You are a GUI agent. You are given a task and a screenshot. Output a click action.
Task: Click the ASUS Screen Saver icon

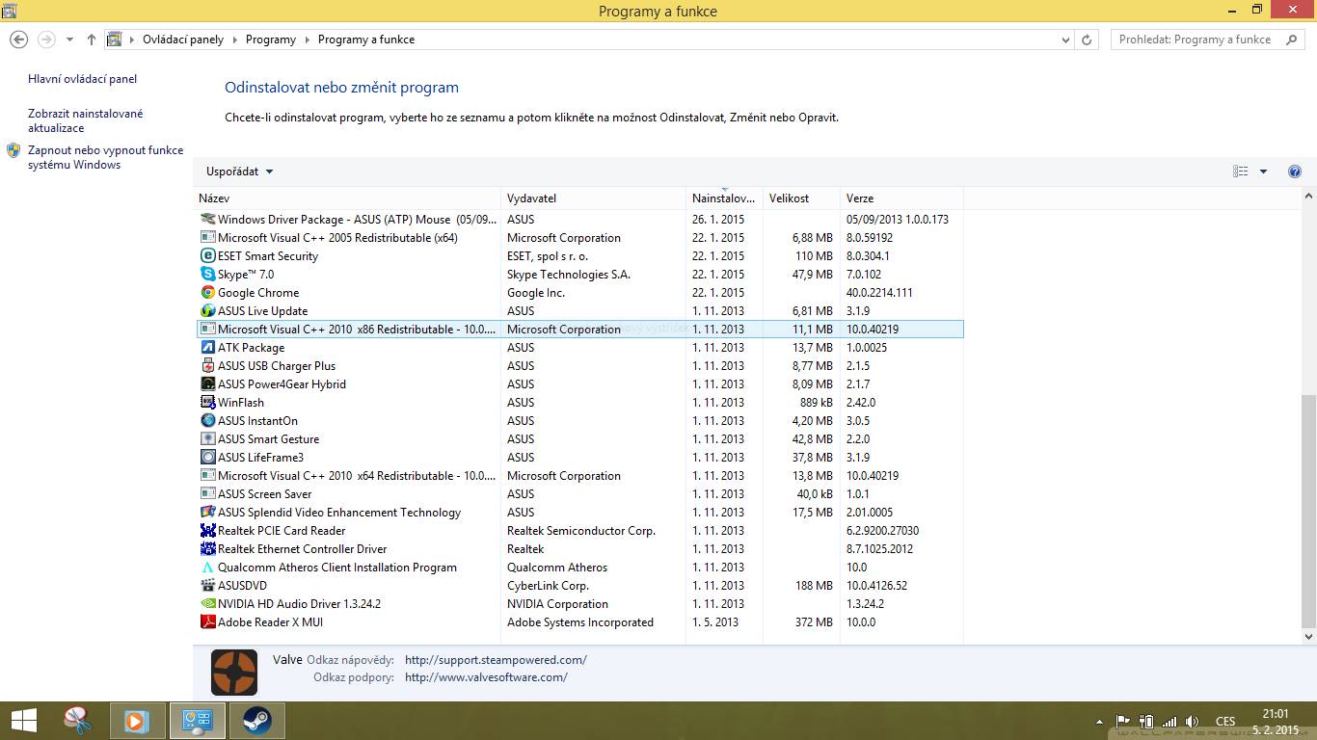pos(207,494)
